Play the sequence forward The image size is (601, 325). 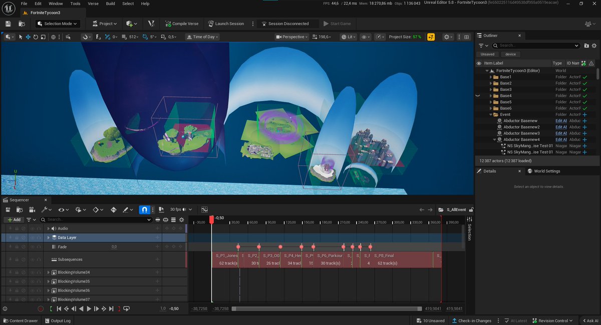coord(89,309)
